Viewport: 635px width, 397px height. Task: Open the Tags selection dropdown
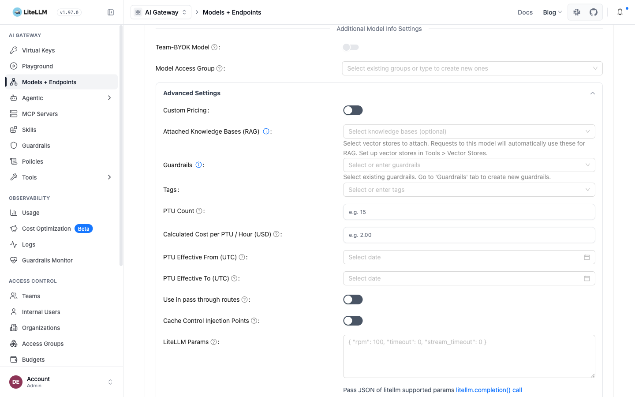coord(469,190)
